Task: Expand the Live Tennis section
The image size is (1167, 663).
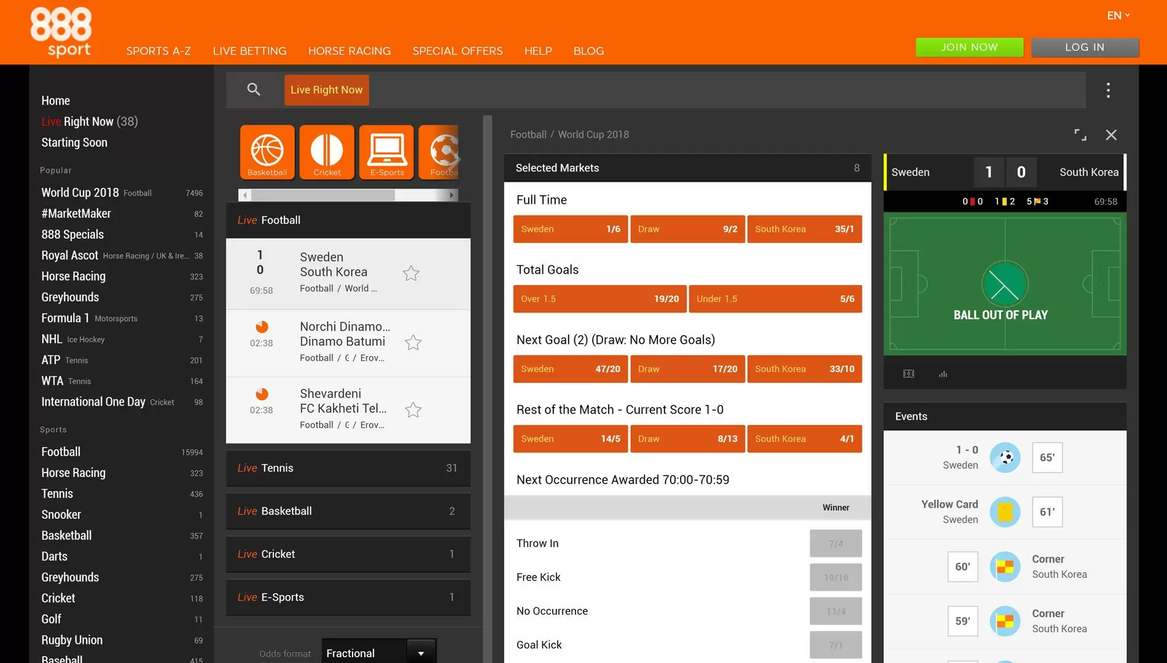Action: (348, 468)
